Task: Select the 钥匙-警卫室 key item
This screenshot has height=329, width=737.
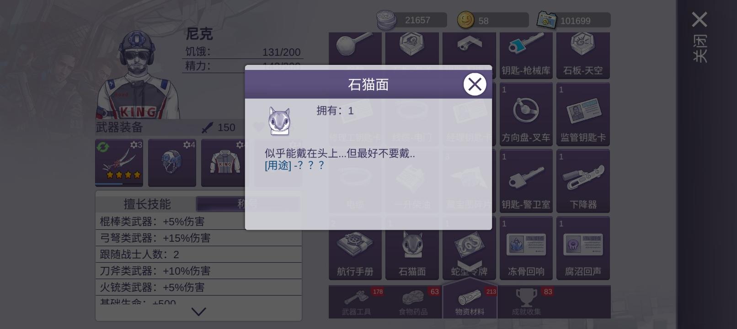Action: pos(526,181)
